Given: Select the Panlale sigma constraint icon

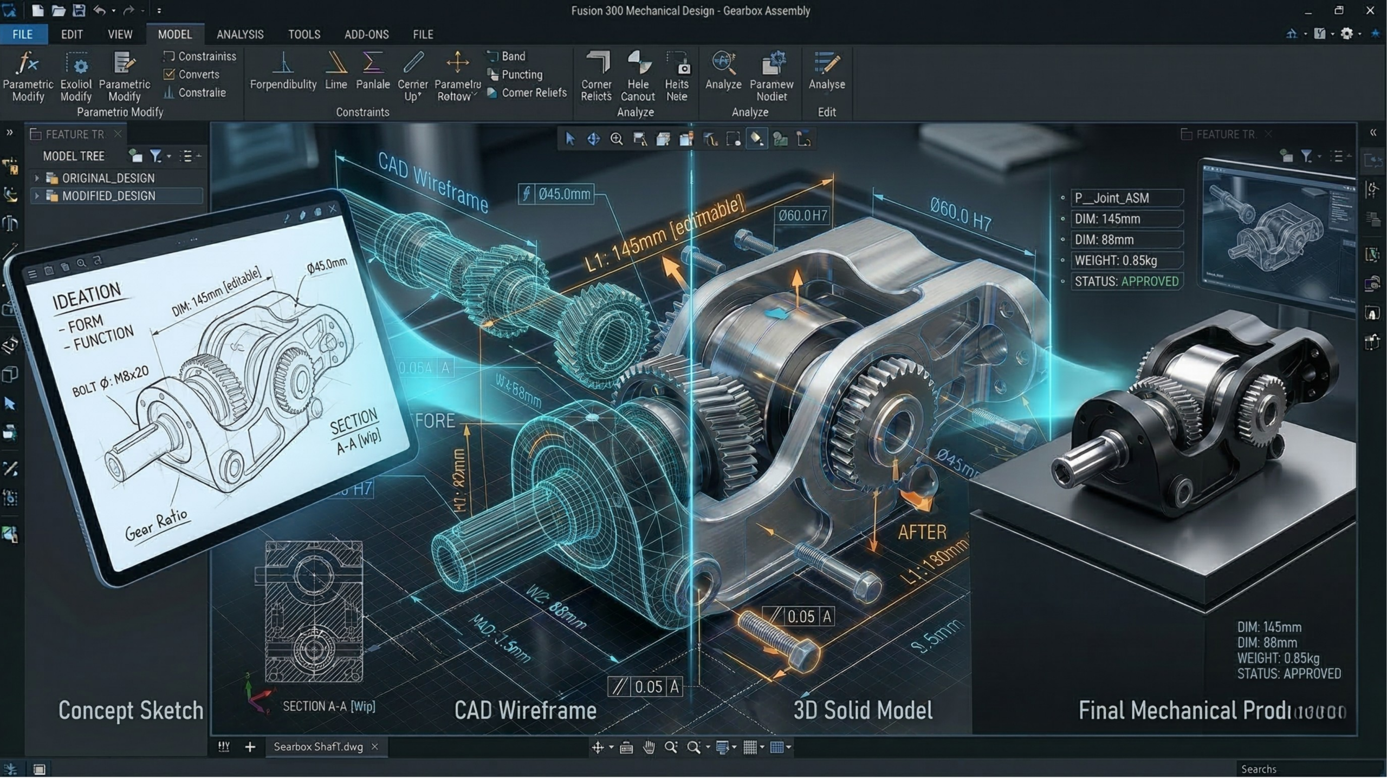Looking at the screenshot, I should tap(372, 63).
